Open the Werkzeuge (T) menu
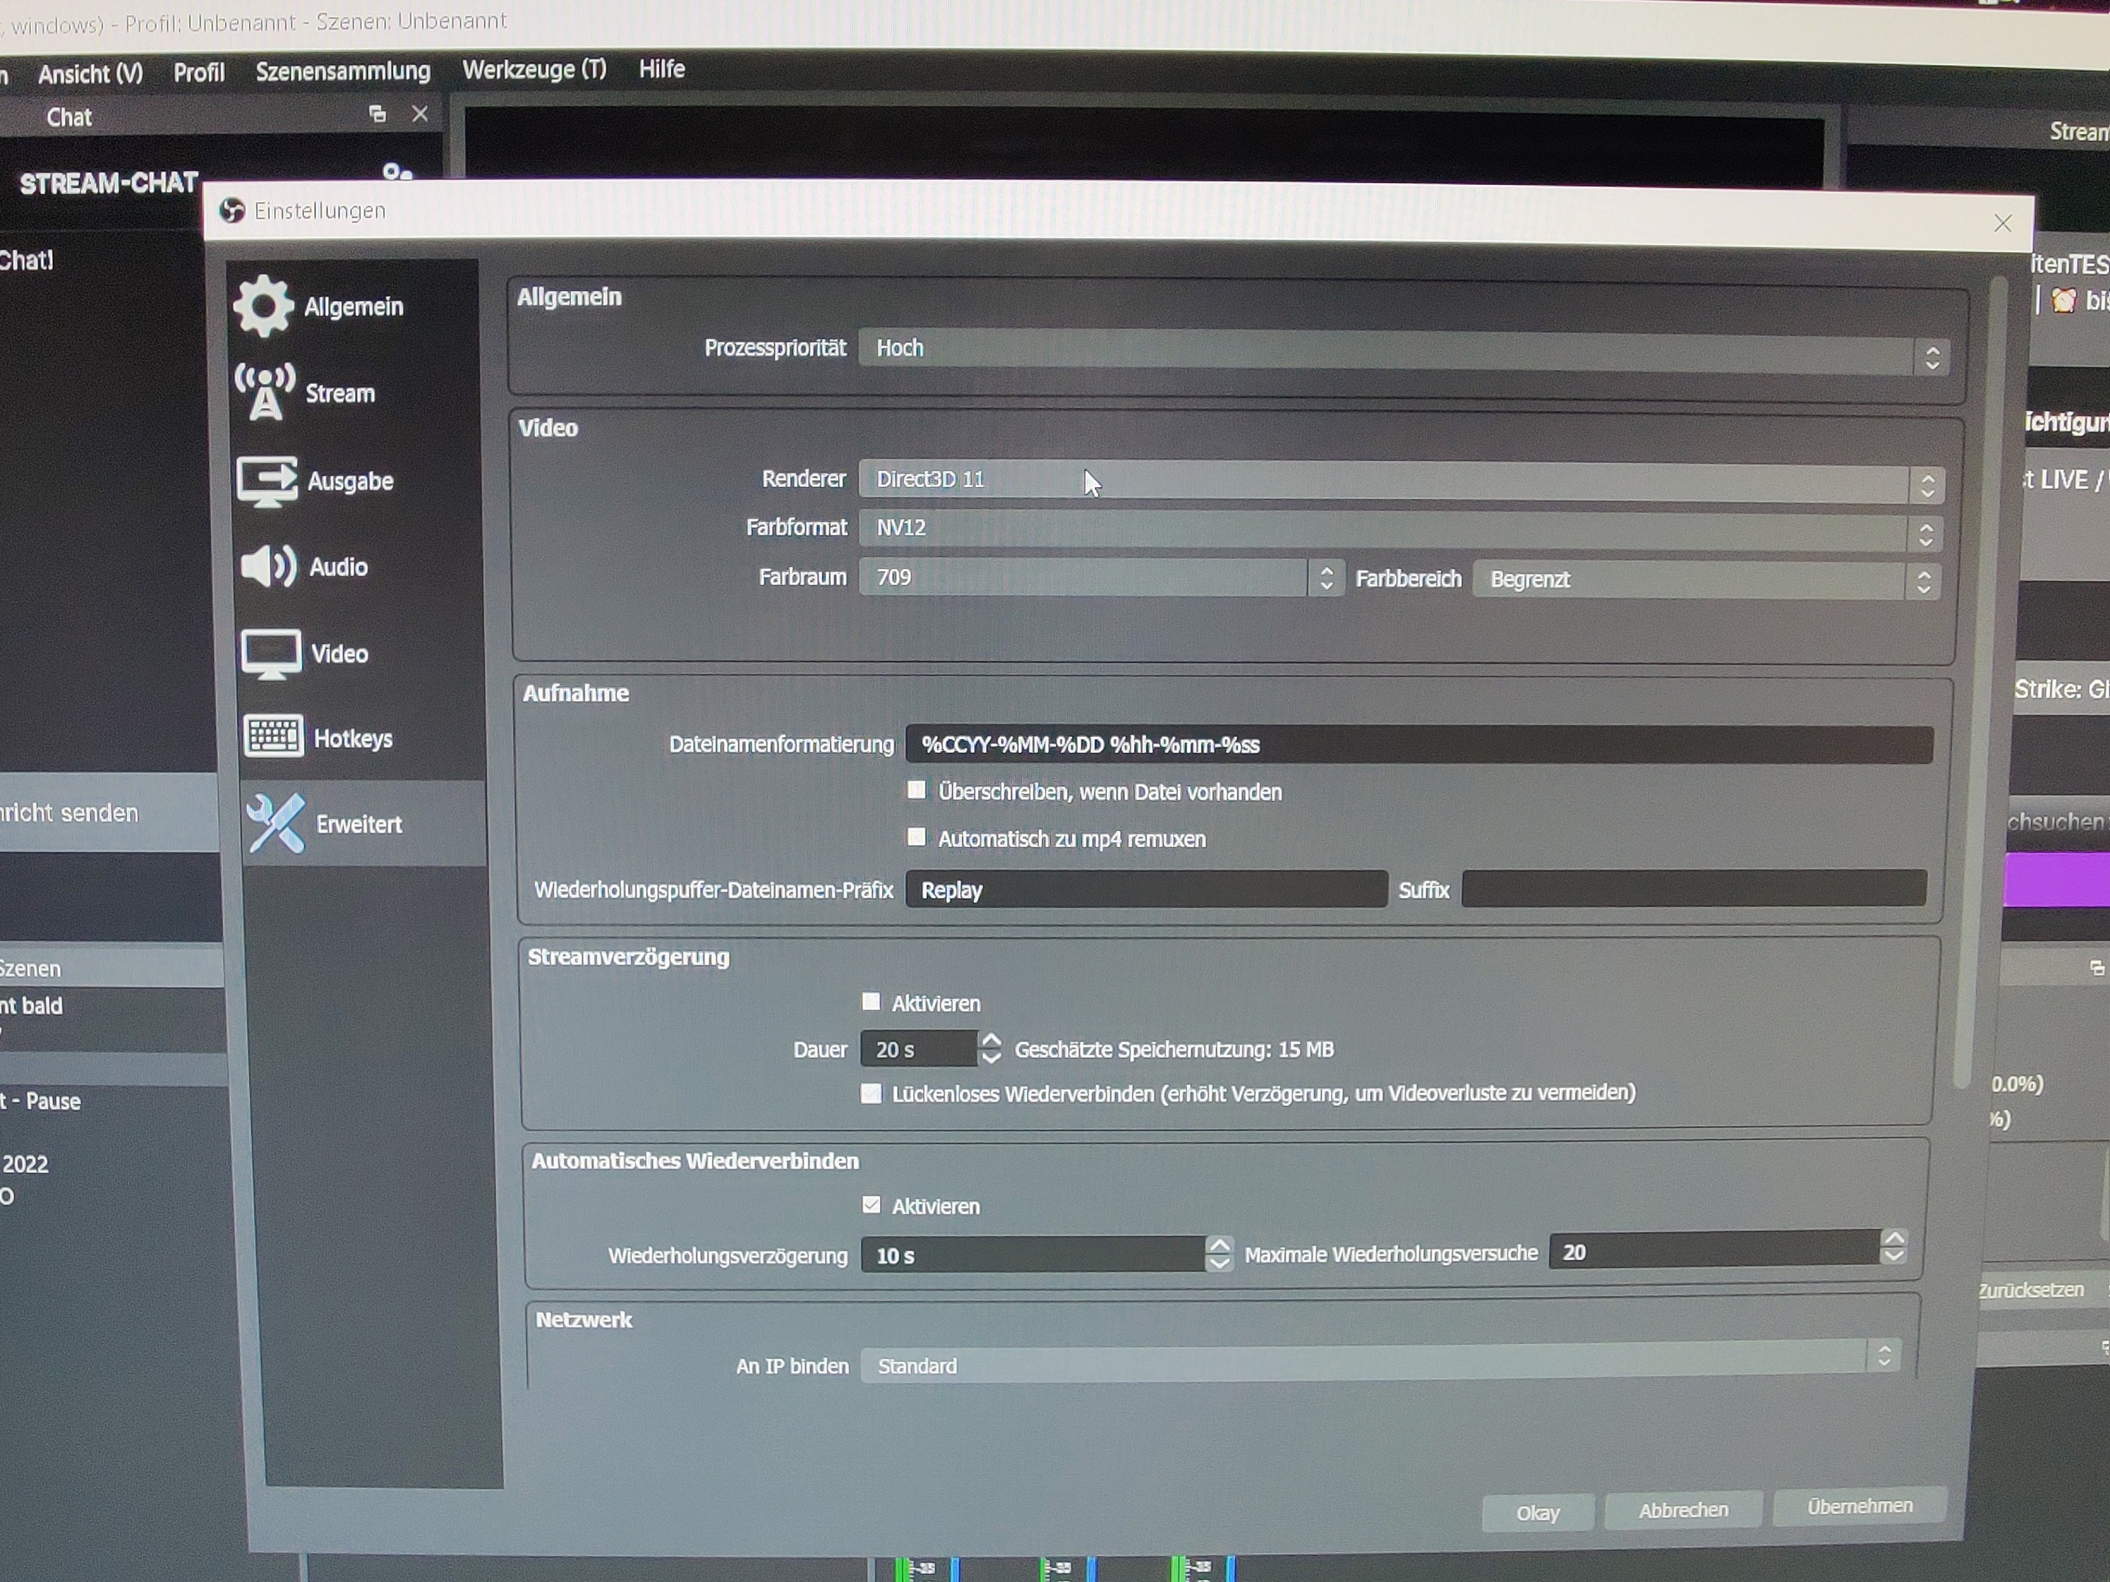Screen dimensions: 2110x1582 click(533, 70)
